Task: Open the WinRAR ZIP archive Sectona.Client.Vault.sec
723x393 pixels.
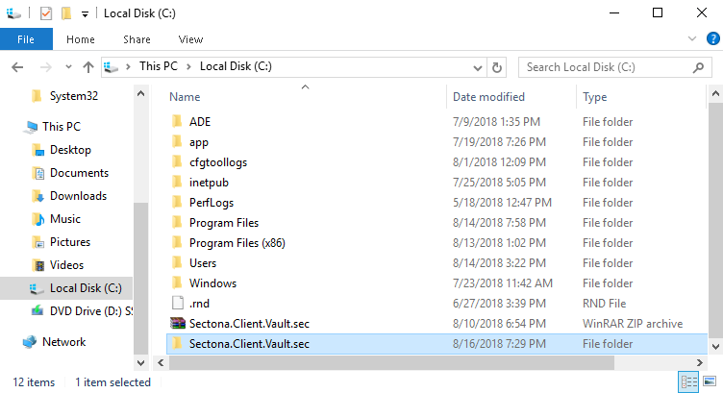Action: coord(249,323)
